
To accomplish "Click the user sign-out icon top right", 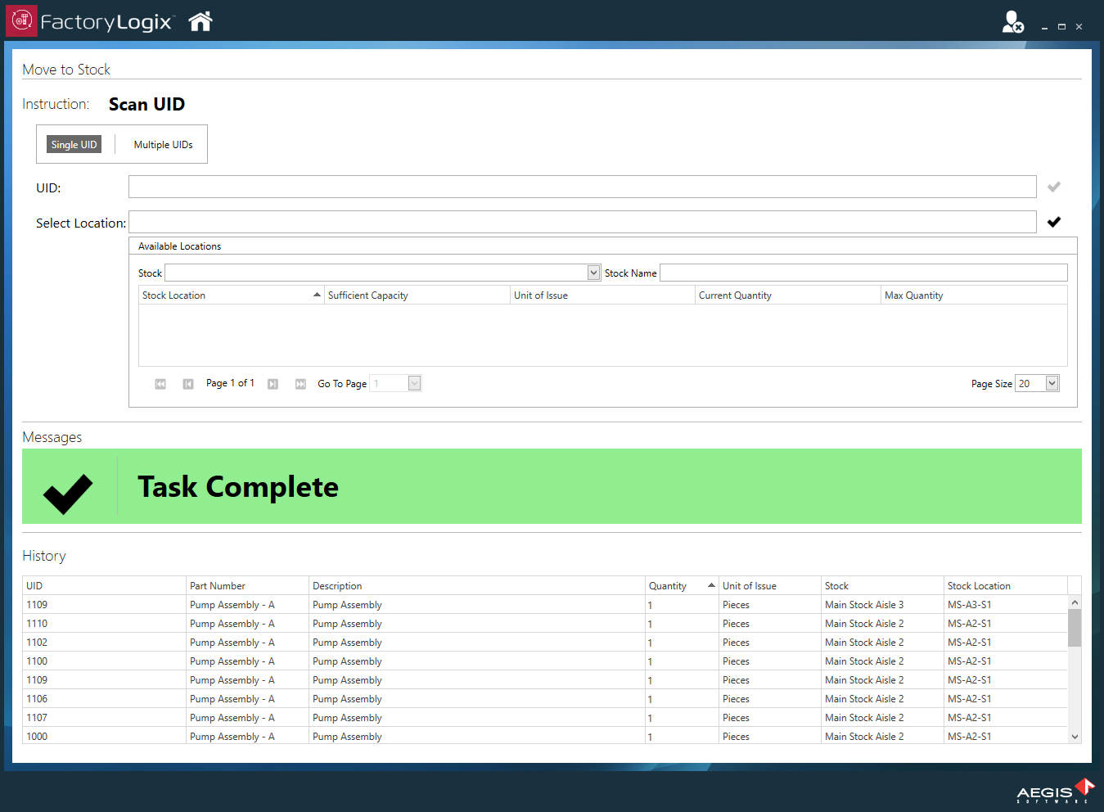I will coord(1012,22).
